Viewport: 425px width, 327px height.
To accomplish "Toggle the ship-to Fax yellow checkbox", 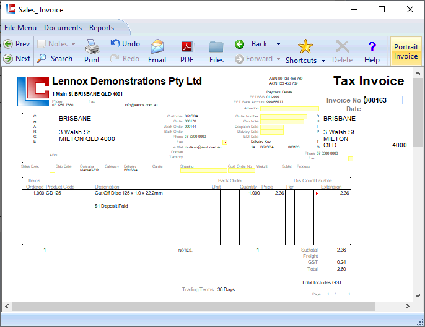I will 351,159.
